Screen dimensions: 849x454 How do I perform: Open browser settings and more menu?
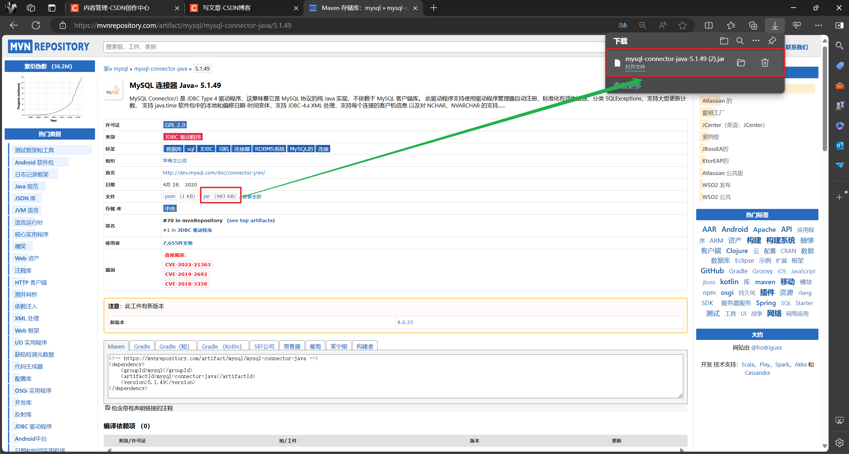pos(819,25)
